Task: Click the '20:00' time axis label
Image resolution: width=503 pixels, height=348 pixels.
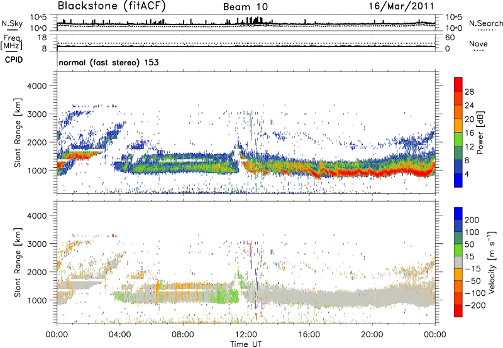Action: (372, 335)
